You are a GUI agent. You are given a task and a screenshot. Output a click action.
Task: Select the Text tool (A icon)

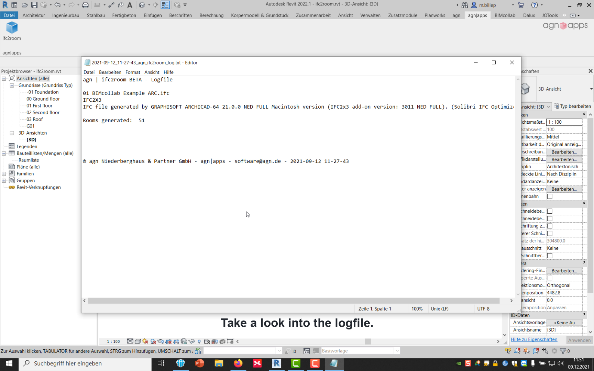tap(130, 5)
